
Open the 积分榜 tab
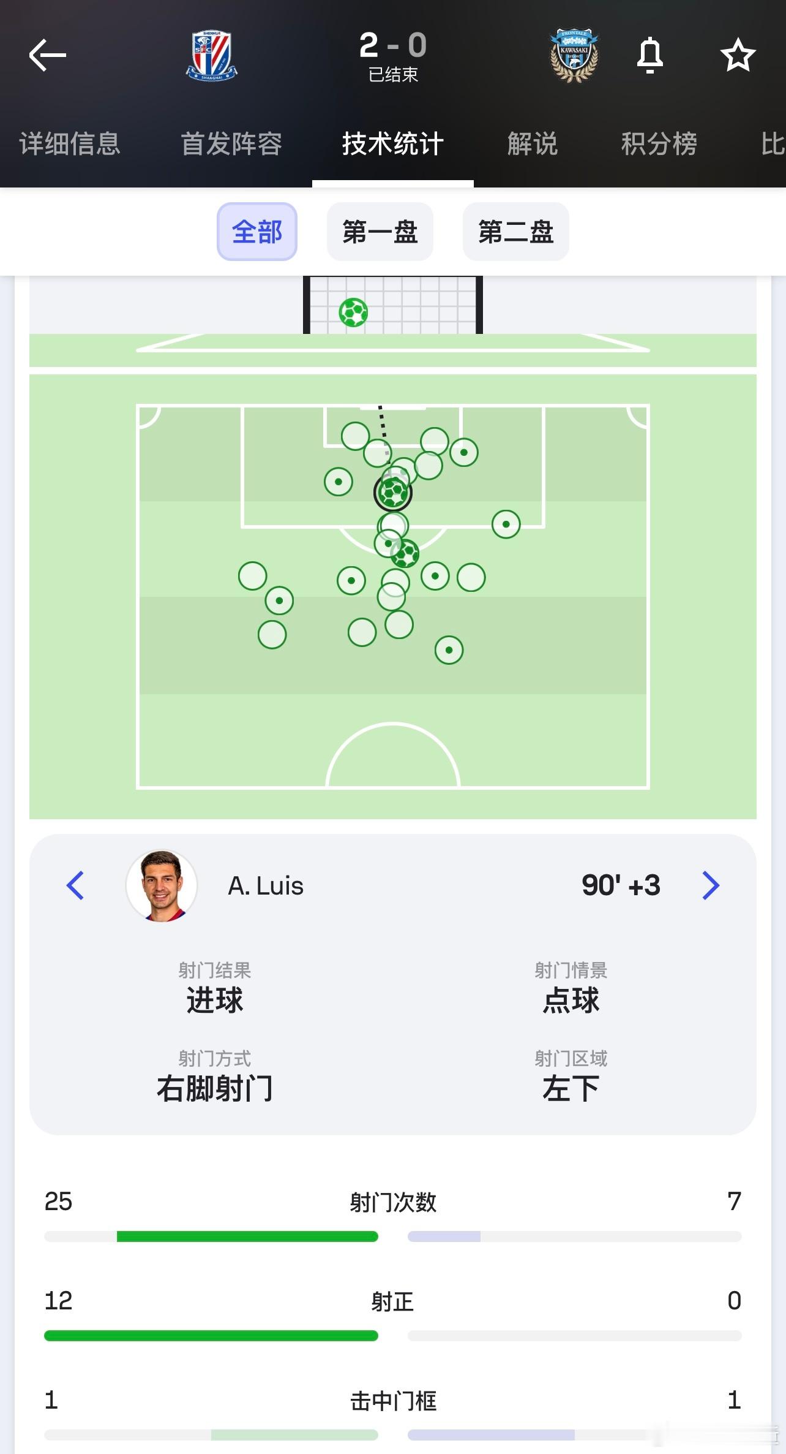click(659, 144)
